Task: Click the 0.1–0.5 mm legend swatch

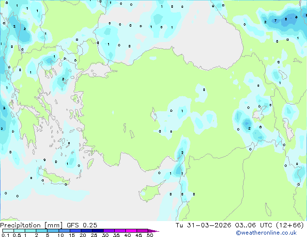Action: pyautogui.click(x=8, y=231)
